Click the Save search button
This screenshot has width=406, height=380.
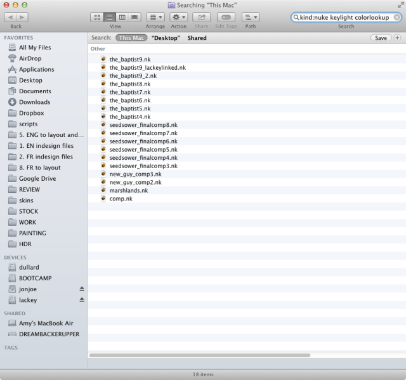point(381,38)
